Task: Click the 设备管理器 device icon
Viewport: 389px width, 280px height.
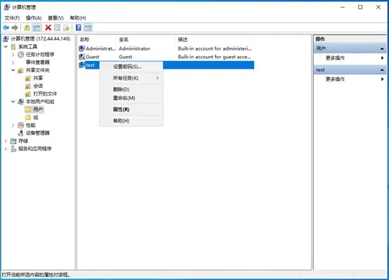Action: tap(21, 133)
